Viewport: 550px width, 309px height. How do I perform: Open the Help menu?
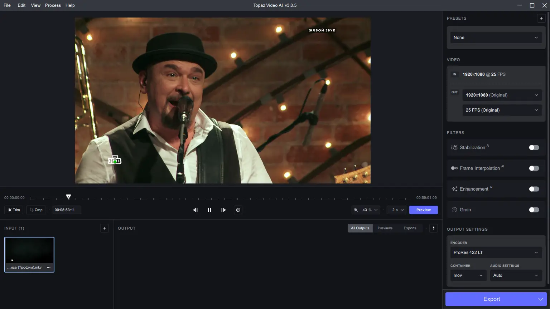pyautogui.click(x=70, y=5)
